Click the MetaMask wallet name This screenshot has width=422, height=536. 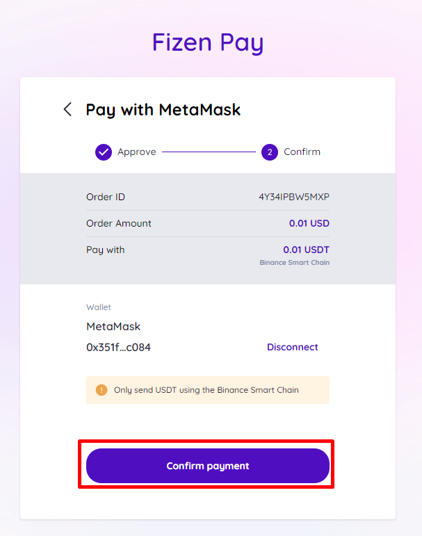click(x=113, y=327)
